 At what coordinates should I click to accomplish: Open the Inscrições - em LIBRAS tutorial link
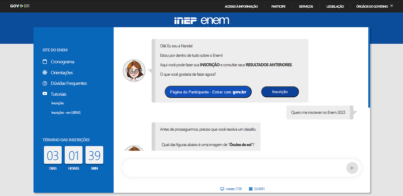pyautogui.click(x=66, y=113)
